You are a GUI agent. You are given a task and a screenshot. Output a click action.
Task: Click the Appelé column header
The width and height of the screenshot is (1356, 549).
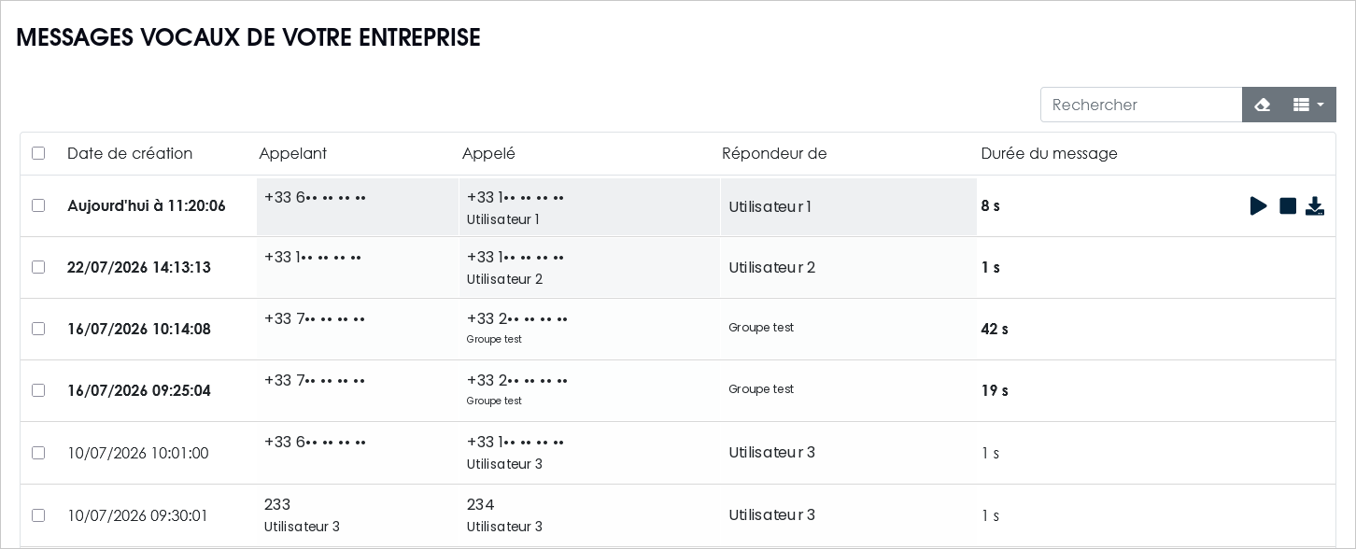click(x=488, y=153)
